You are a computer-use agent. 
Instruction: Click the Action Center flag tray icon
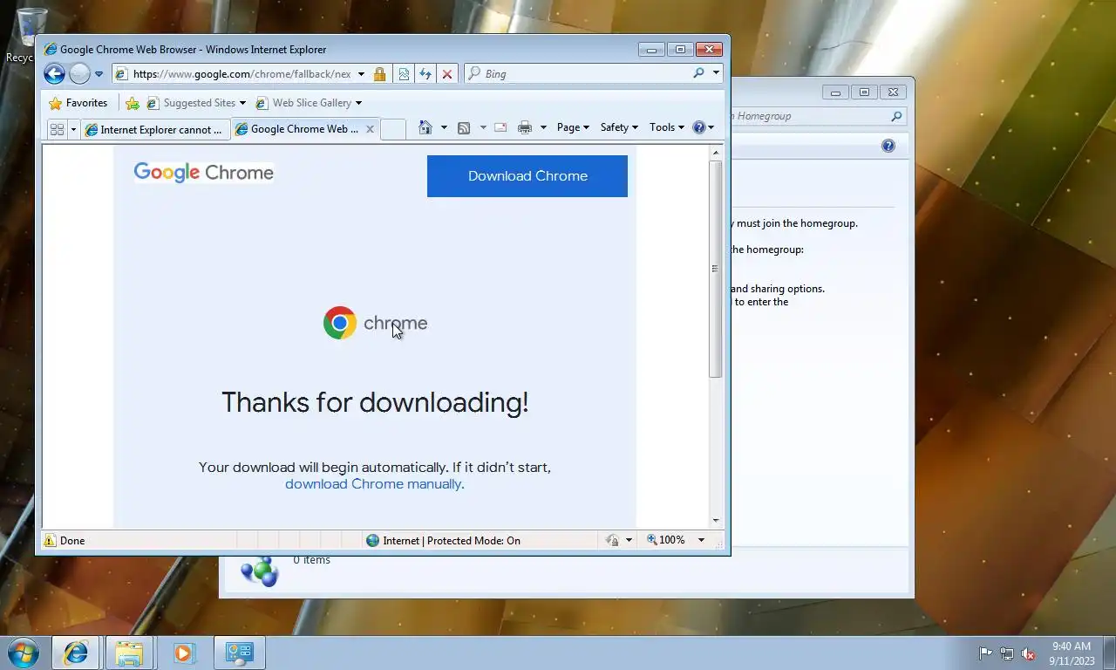coord(986,653)
